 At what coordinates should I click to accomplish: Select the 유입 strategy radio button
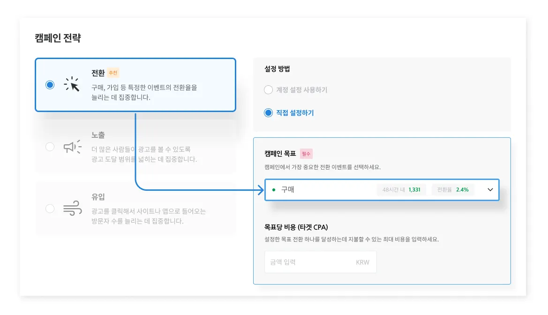pyautogui.click(x=50, y=209)
